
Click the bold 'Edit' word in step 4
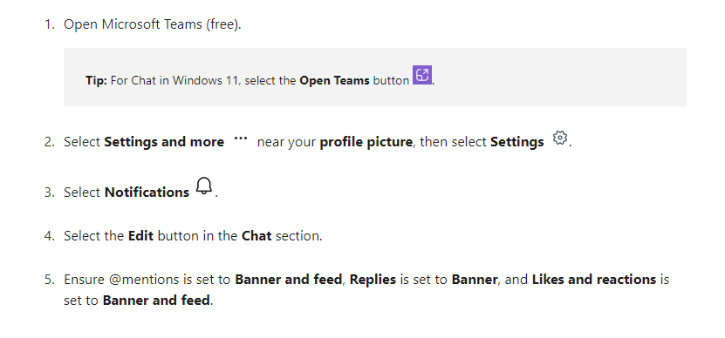coord(141,236)
